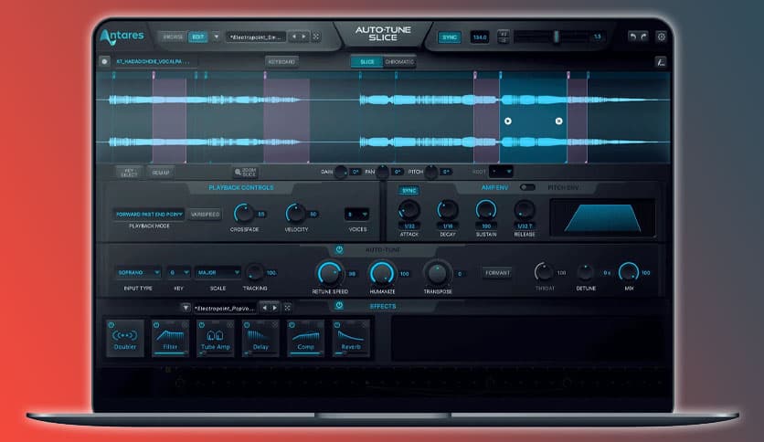Click the Antares logo

click(x=122, y=37)
